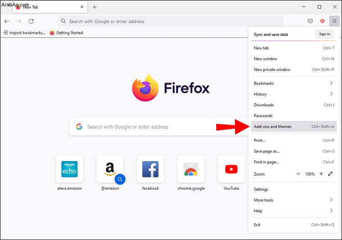Decrease zoom with minus button

tap(298, 174)
